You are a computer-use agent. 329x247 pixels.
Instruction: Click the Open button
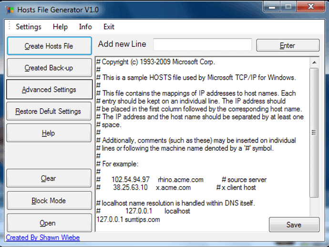pos(49,223)
